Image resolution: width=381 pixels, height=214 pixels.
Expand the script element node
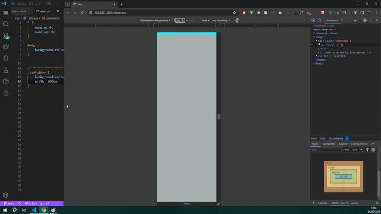(317, 56)
